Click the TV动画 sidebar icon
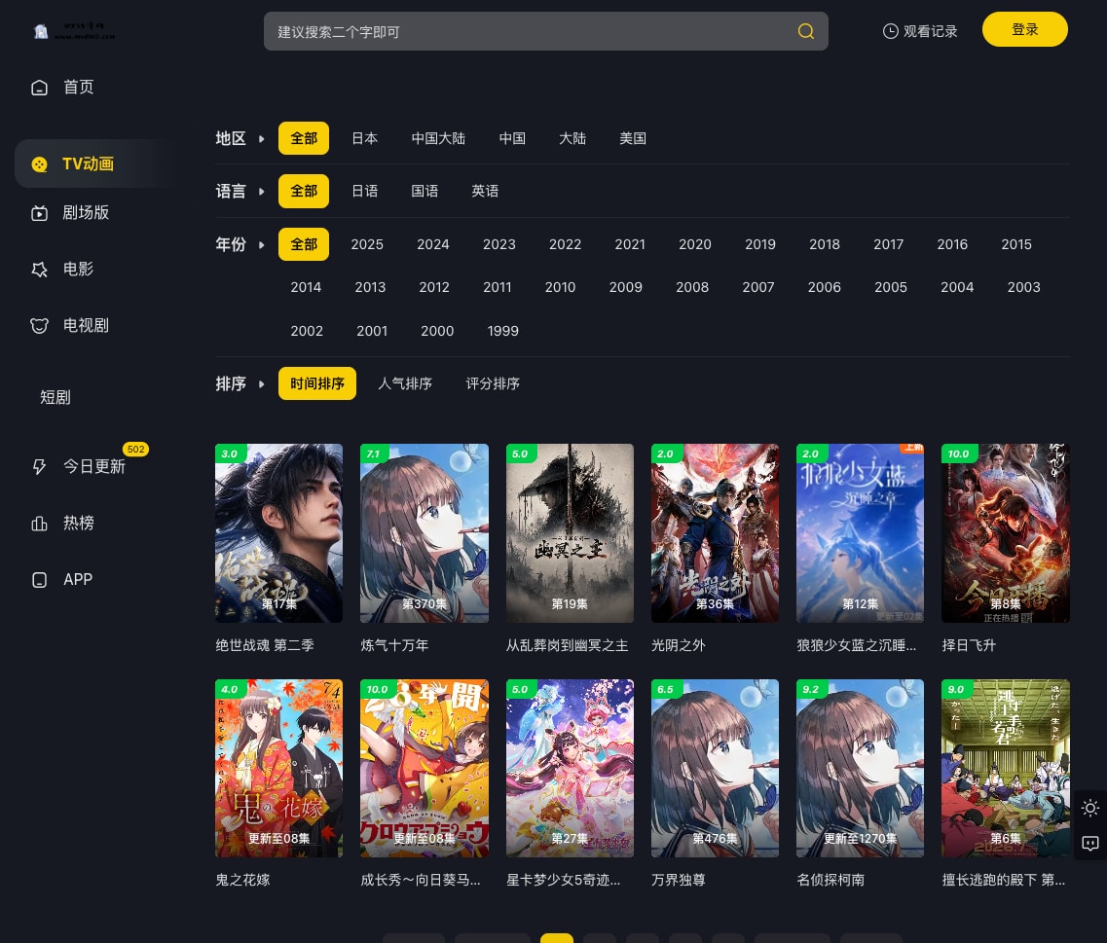 click(x=40, y=163)
